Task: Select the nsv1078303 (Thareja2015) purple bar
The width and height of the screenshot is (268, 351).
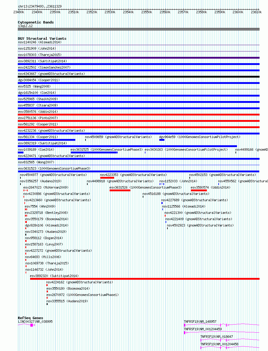Action: tap(139, 58)
